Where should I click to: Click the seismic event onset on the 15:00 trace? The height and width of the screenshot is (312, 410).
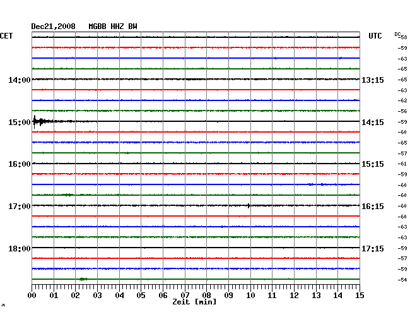pos(35,121)
